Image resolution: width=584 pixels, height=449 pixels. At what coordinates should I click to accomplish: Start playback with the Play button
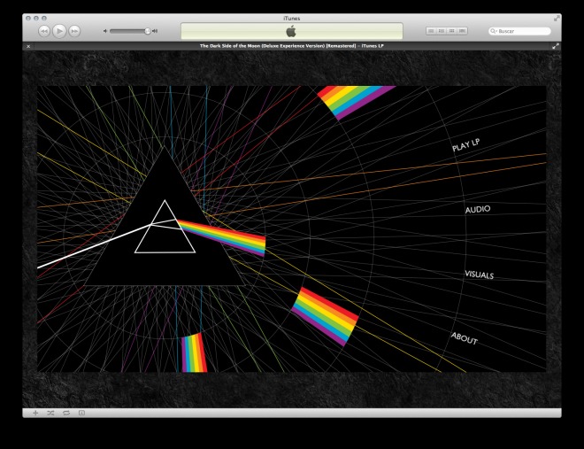(x=59, y=31)
